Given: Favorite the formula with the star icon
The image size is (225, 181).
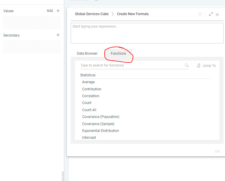Looking at the screenshot, I should click(200, 14).
